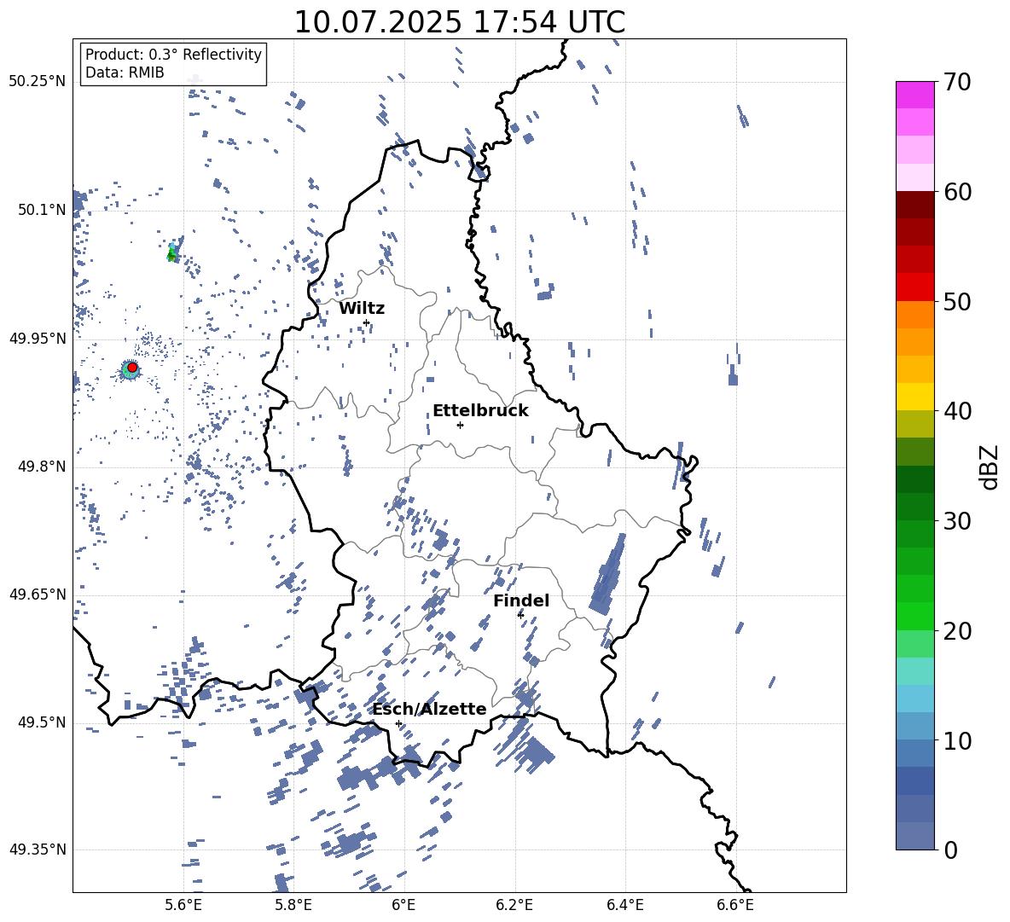The width and height of the screenshot is (1010, 922).
Task: Click the colorbar tick label 0
Action: 950,850
